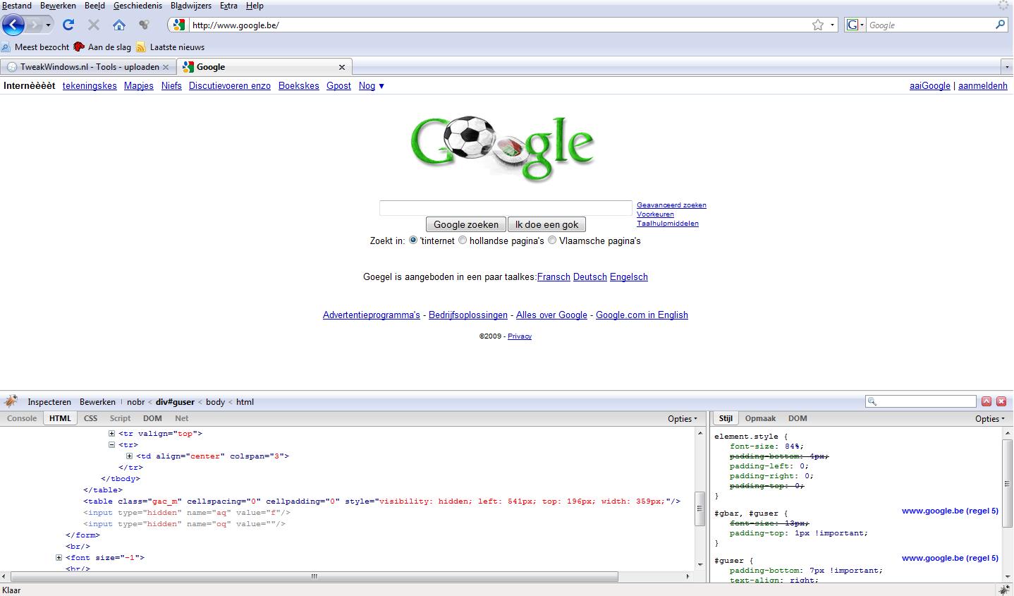
Task: Click the Firebug bug logo icon
Action: point(11,402)
